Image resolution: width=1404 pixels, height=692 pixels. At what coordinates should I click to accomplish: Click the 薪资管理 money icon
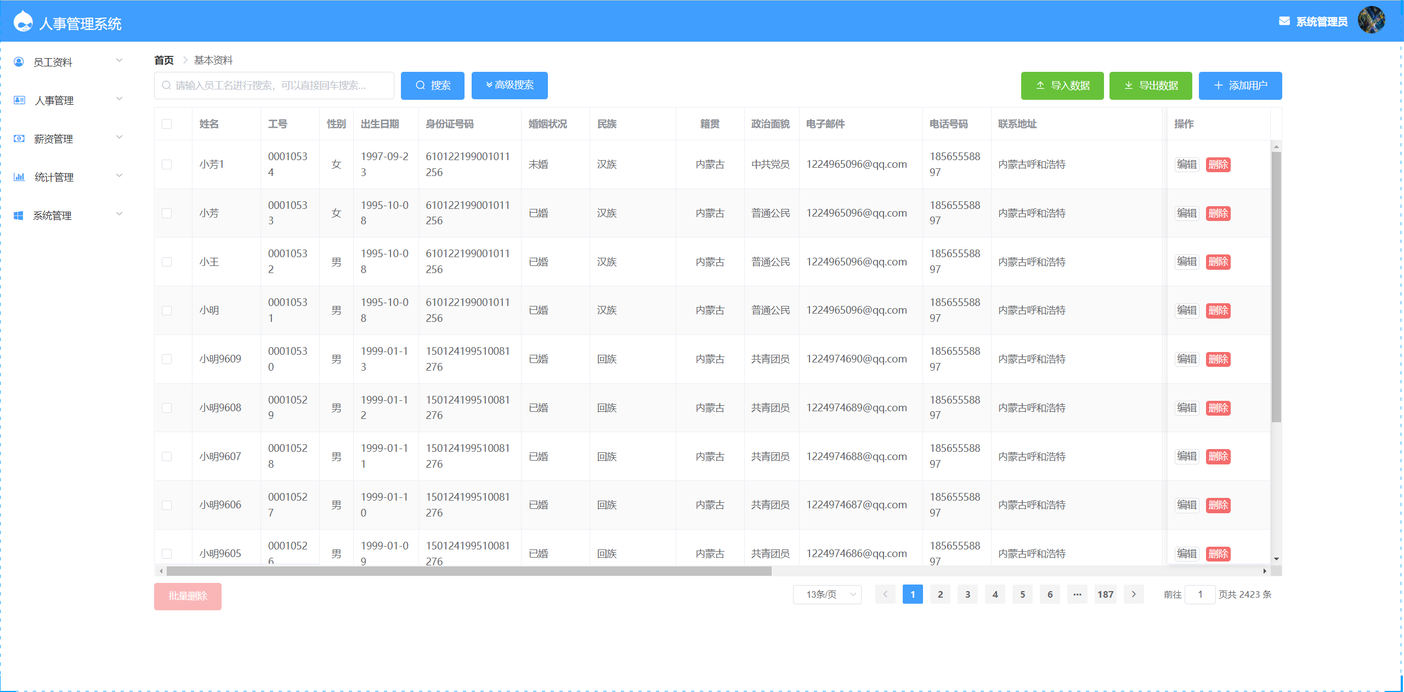point(19,139)
